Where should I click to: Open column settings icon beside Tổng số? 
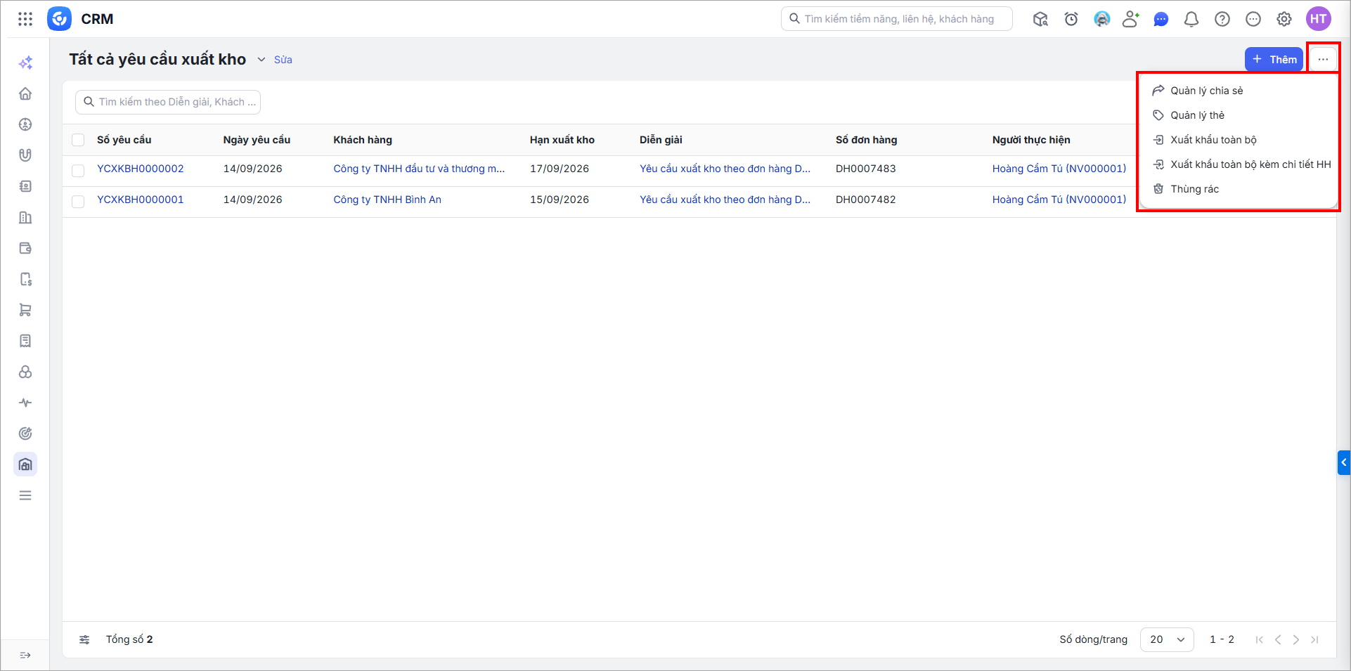tap(84, 639)
